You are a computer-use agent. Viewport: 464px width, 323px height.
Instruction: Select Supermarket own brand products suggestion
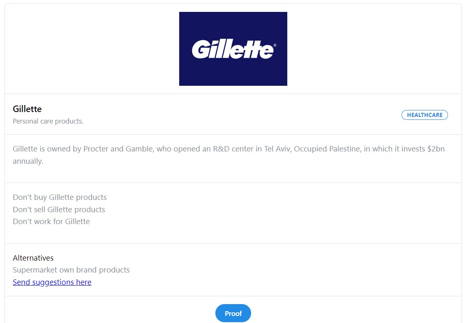pos(71,270)
